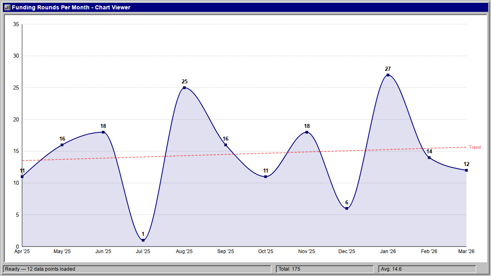Select the Apr '25 first data point marker
The image size is (491, 276).
[22, 177]
